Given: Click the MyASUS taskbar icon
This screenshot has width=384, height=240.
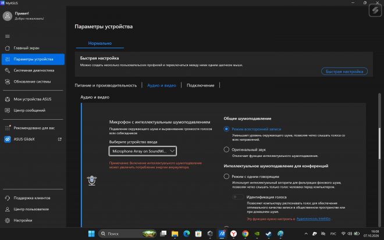Looking at the screenshot, I should click(x=222, y=234).
